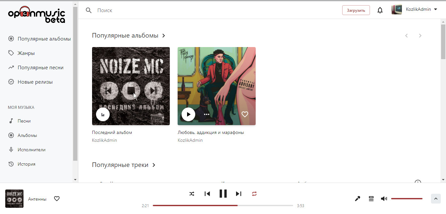
Task: Open the Последний альбом title link
Action: (112, 133)
